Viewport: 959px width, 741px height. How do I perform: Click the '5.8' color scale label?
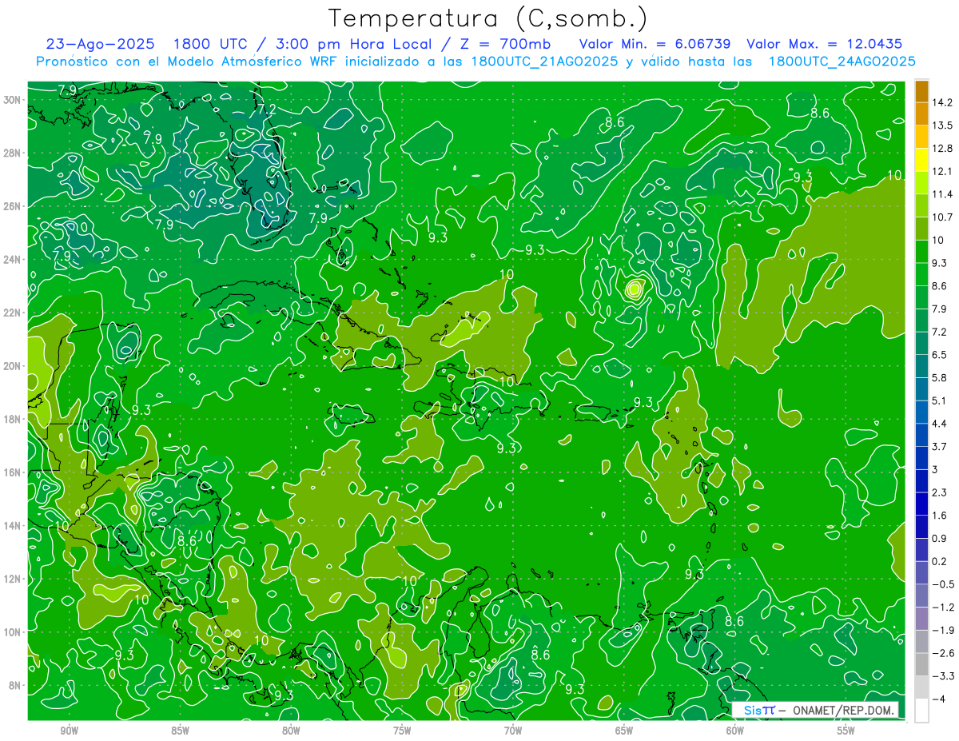[x=940, y=377]
